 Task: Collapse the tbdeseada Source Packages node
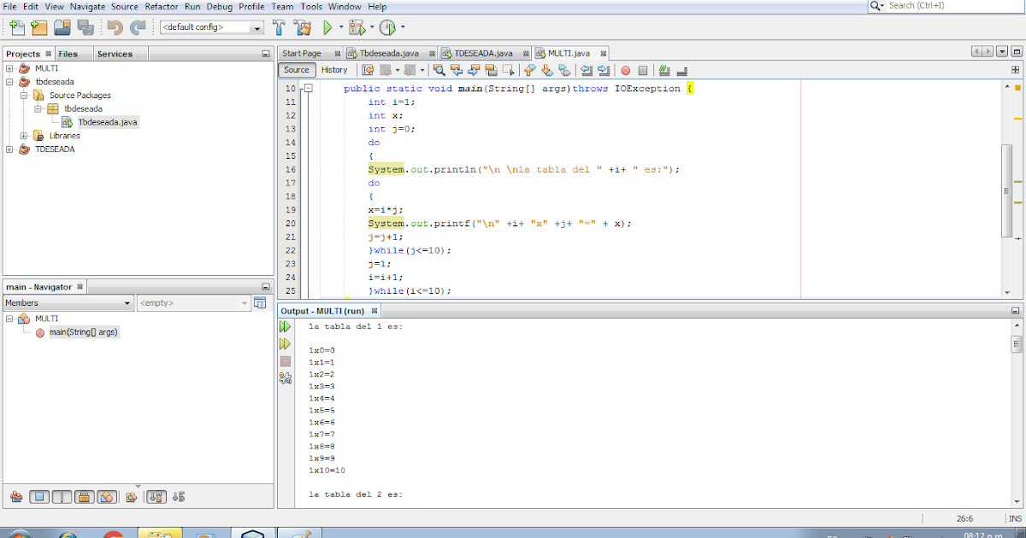(26, 95)
